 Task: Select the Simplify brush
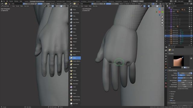point(75,90)
